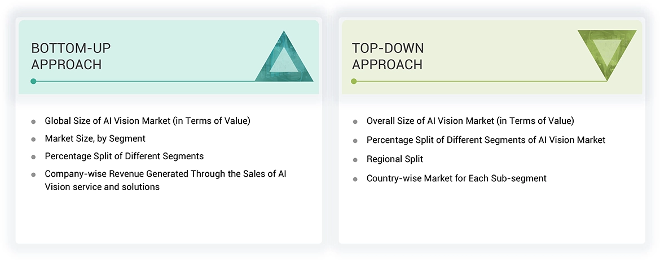Viewport: 660px width, 260px height.
Task: Select the Top-Down Approach heading
Action: pyautogui.click(x=388, y=56)
